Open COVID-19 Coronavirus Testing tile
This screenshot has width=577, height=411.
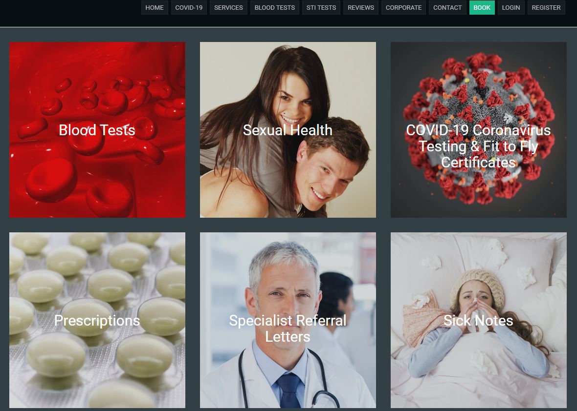478,130
